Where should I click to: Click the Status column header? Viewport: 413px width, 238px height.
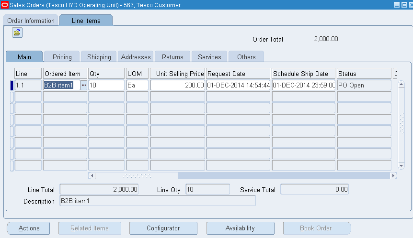364,74
